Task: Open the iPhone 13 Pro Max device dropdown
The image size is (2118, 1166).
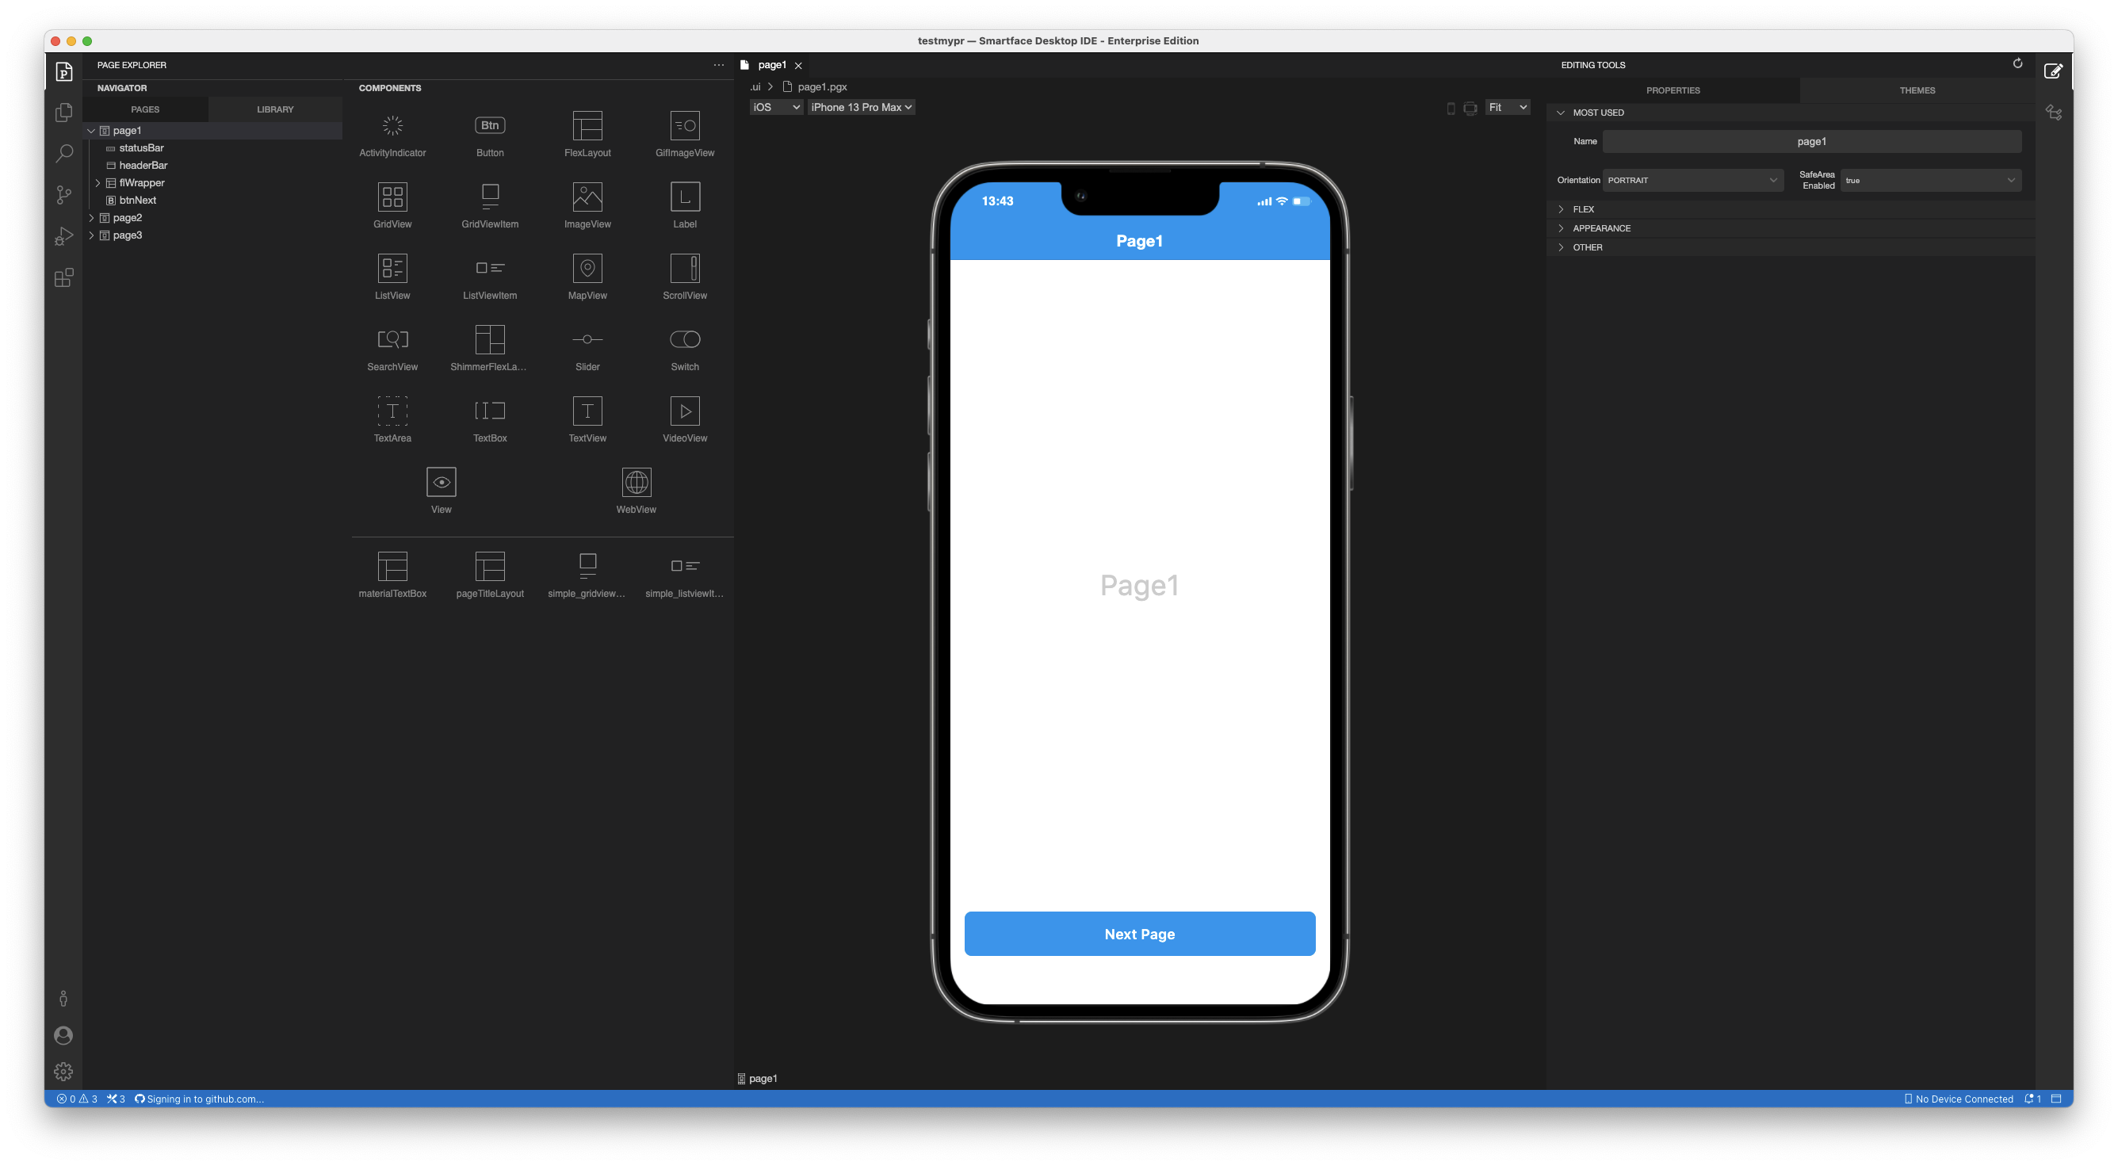Action: point(861,107)
